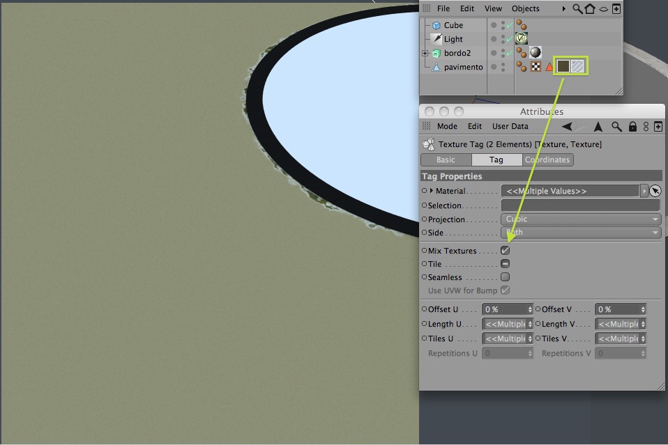The height and width of the screenshot is (445, 668).
Task: Select the Basic tab
Action: click(446, 160)
